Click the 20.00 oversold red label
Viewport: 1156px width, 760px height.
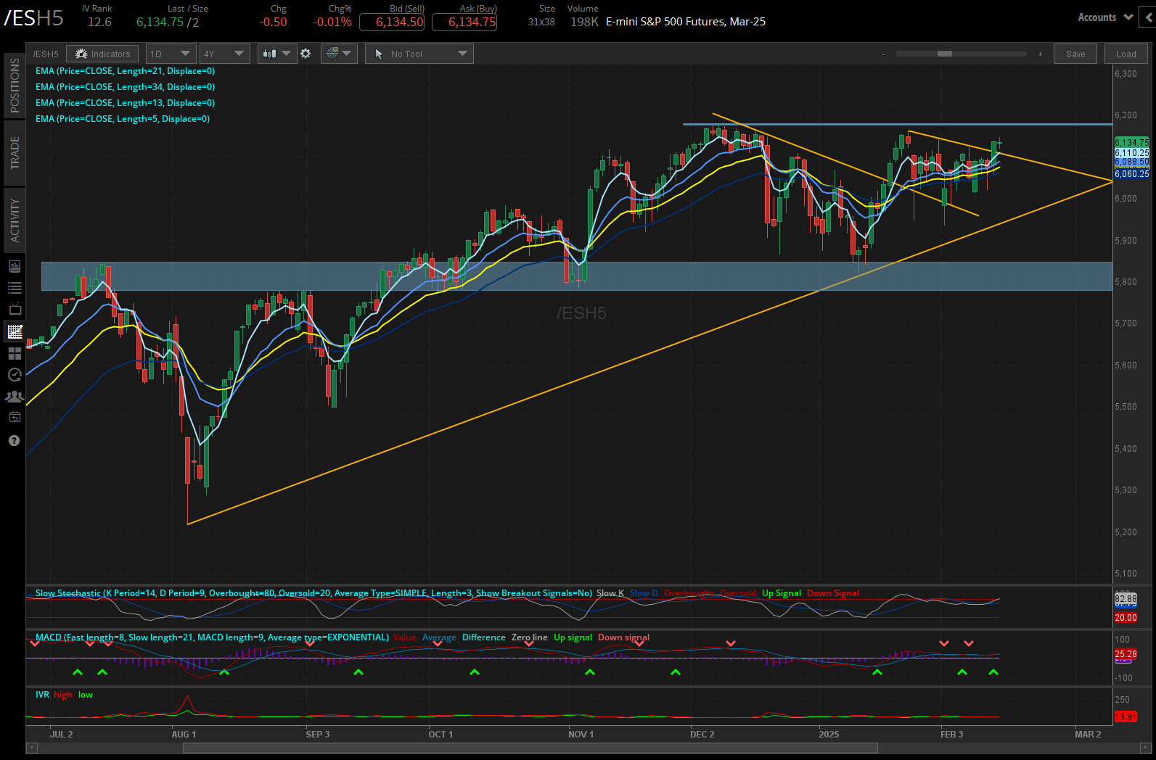click(1126, 618)
